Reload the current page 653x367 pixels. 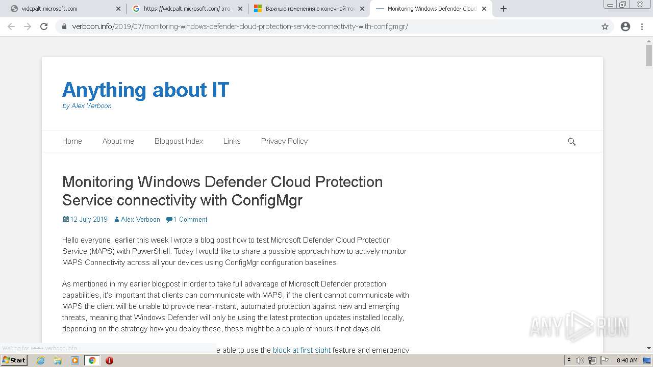pos(44,27)
